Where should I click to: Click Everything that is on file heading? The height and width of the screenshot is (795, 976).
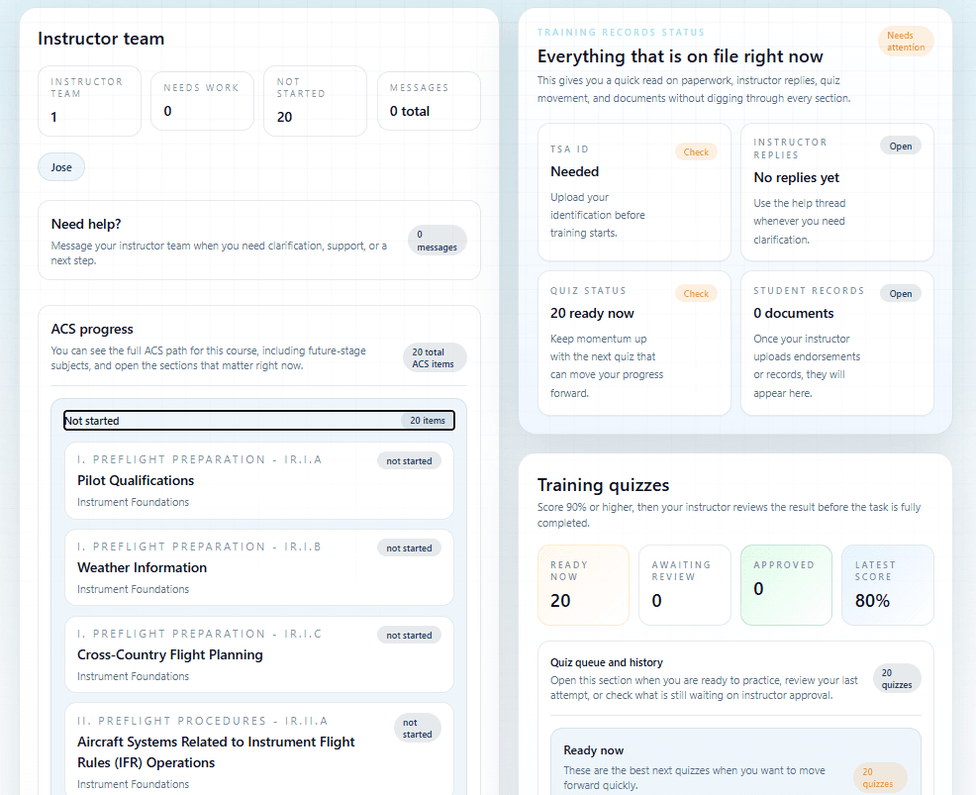click(680, 56)
